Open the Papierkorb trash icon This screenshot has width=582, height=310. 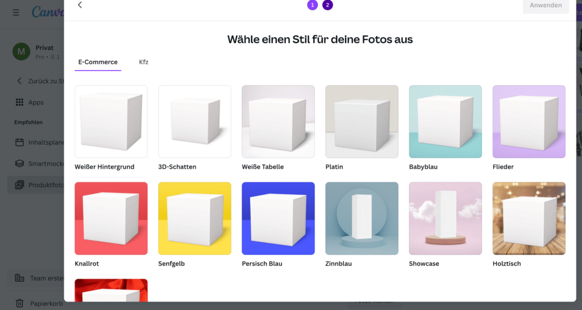coord(19,304)
